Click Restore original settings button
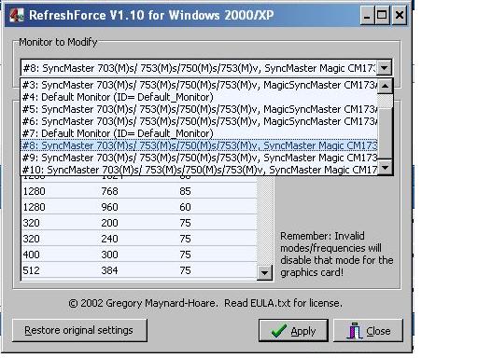The height and width of the screenshot is (358, 478). [79, 330]
